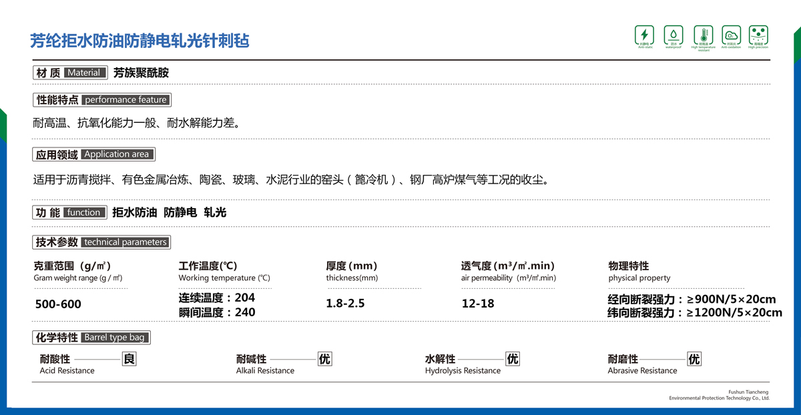Click the product title 芳纶拒水防油防静电轧光针刺毡
801x415 pixels.
(x=140, y=41)
